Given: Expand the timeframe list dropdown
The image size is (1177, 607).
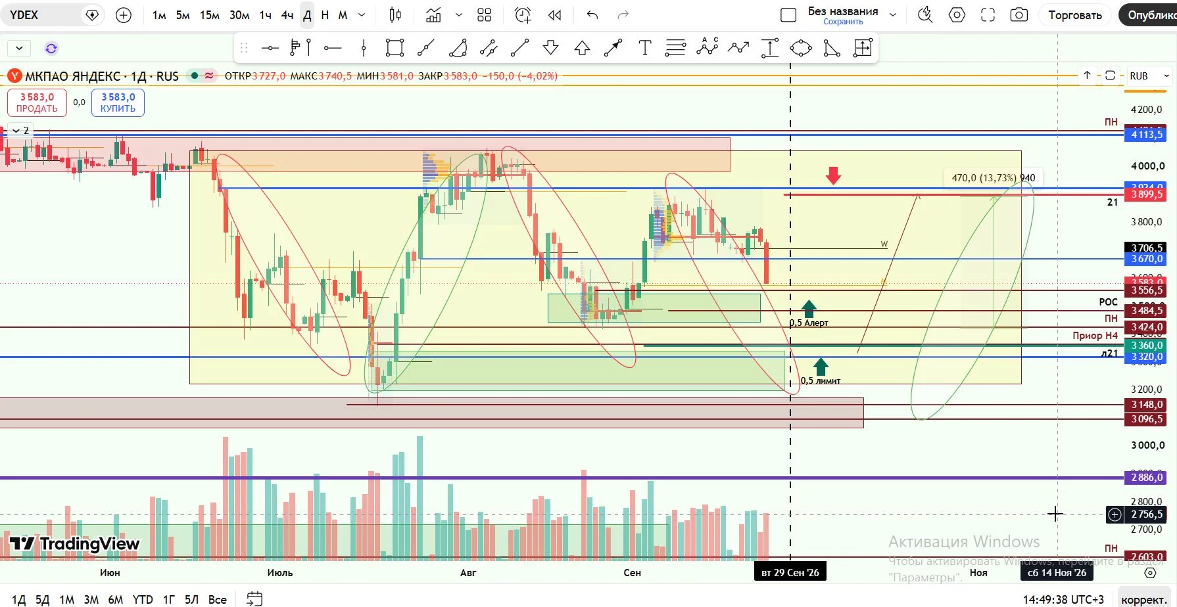Looking at the screenshot, I should [362, 15].
